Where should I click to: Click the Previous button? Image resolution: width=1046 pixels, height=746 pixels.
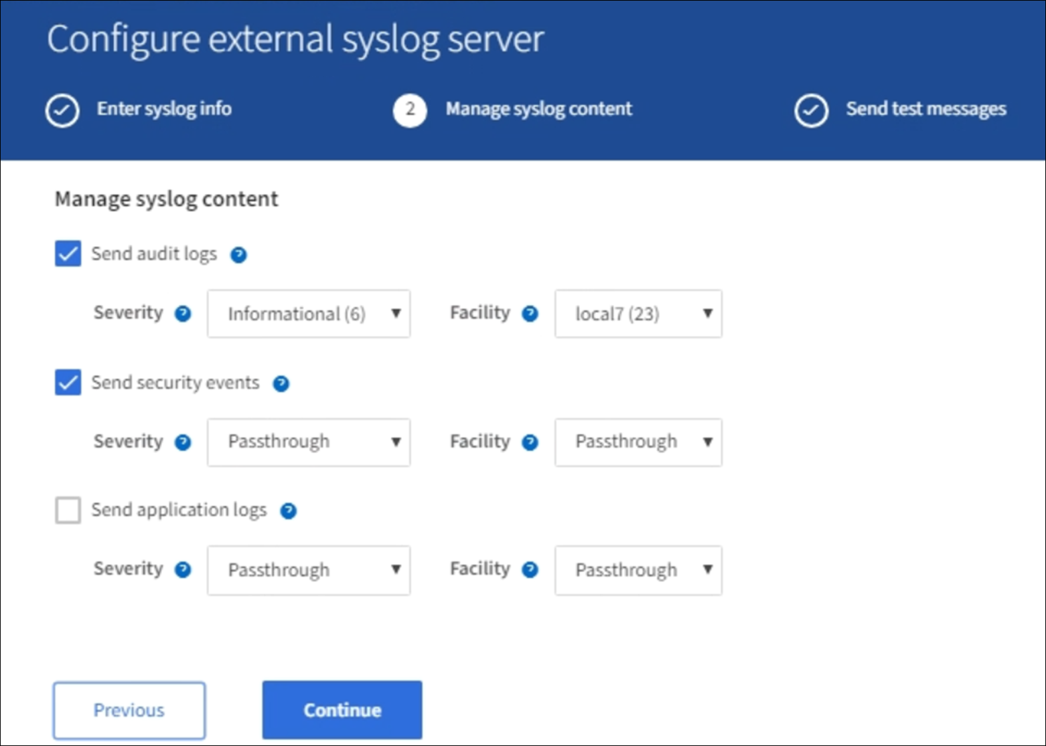129,710
